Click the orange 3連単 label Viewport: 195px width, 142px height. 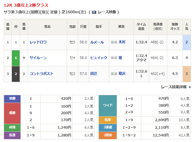click(108, 134)
